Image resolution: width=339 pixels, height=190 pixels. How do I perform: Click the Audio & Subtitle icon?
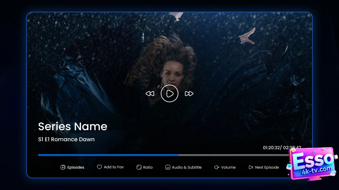[168, 167]
